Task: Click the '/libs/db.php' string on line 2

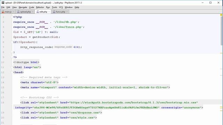Action: tap(66, 22)
